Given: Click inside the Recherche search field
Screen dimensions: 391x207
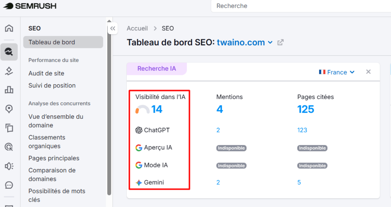Looking at the screenshot, I should (x=301, y=6).
